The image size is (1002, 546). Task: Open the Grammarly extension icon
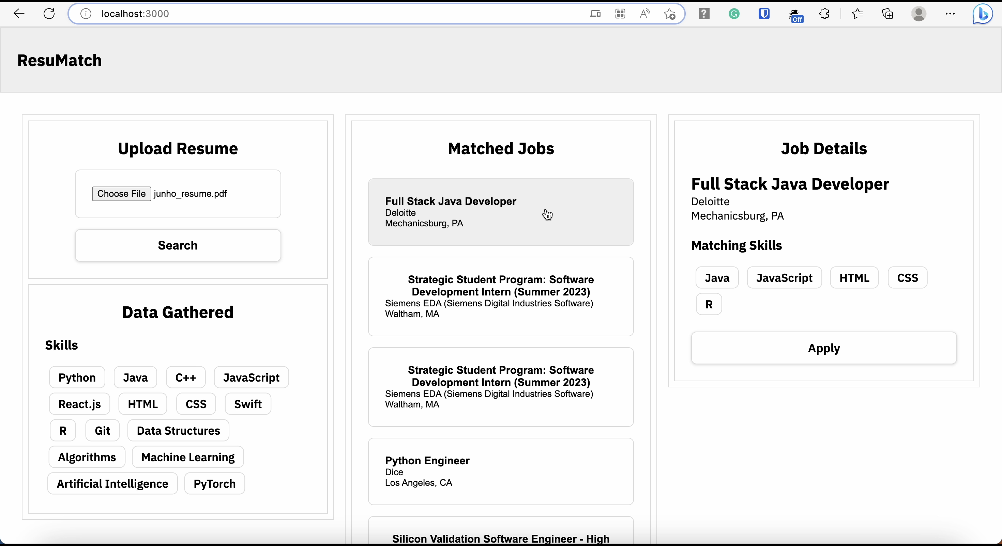pos(734,14)
